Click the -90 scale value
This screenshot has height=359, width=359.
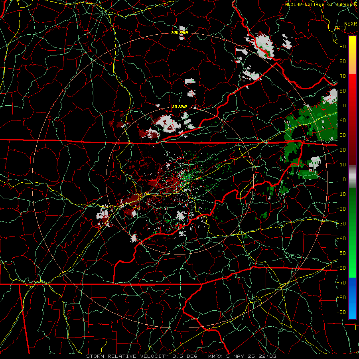point(341,312)
